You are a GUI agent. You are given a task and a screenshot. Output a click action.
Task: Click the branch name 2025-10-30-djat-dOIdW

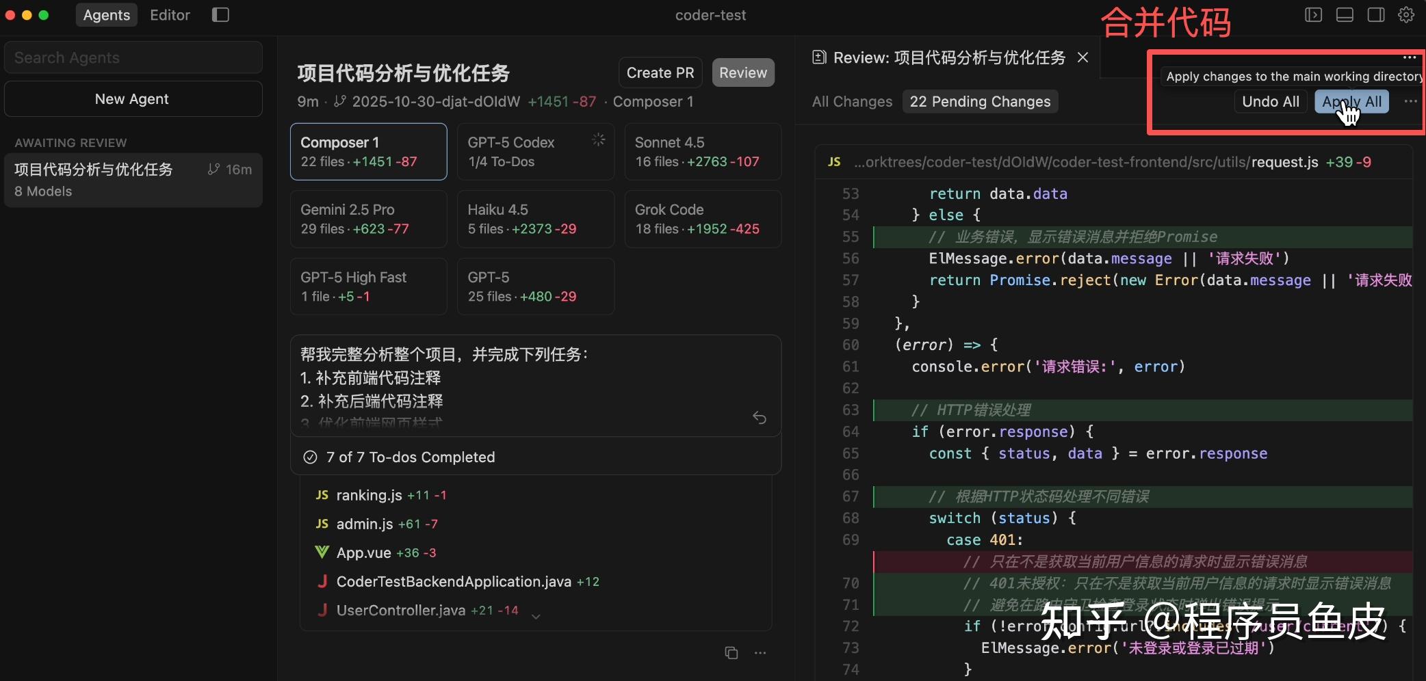point(436,101)
